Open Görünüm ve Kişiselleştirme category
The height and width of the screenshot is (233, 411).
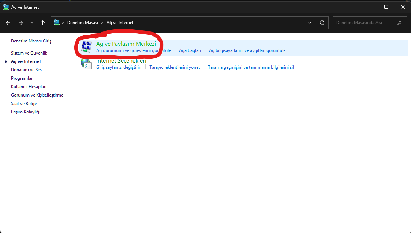37,95
